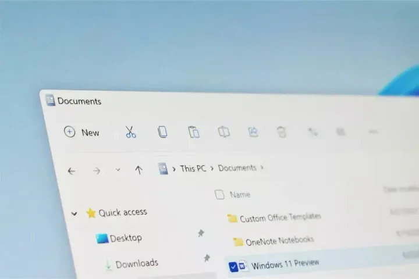
Task: Toggle the select-all checkbox beside Name
Action: click(219, 194)
